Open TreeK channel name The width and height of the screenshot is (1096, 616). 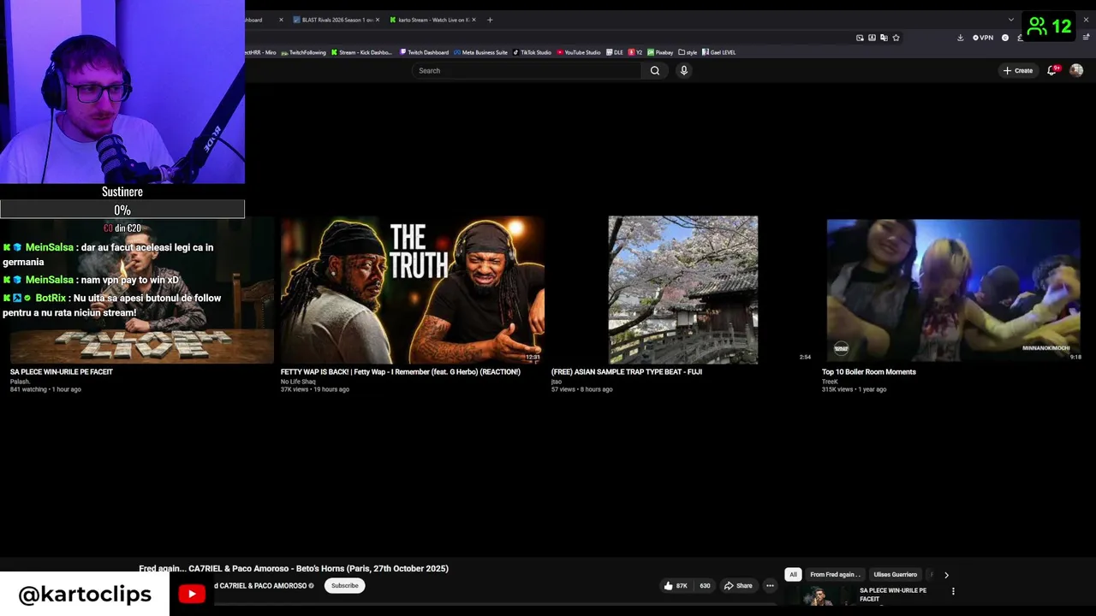(830, 382)
